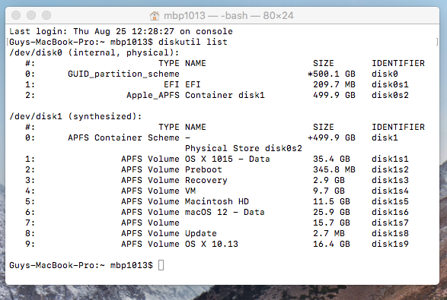Screen dimensions: 447x300
Task: Click the '209.7 MB' EFI size
Action: pos(334,84)
